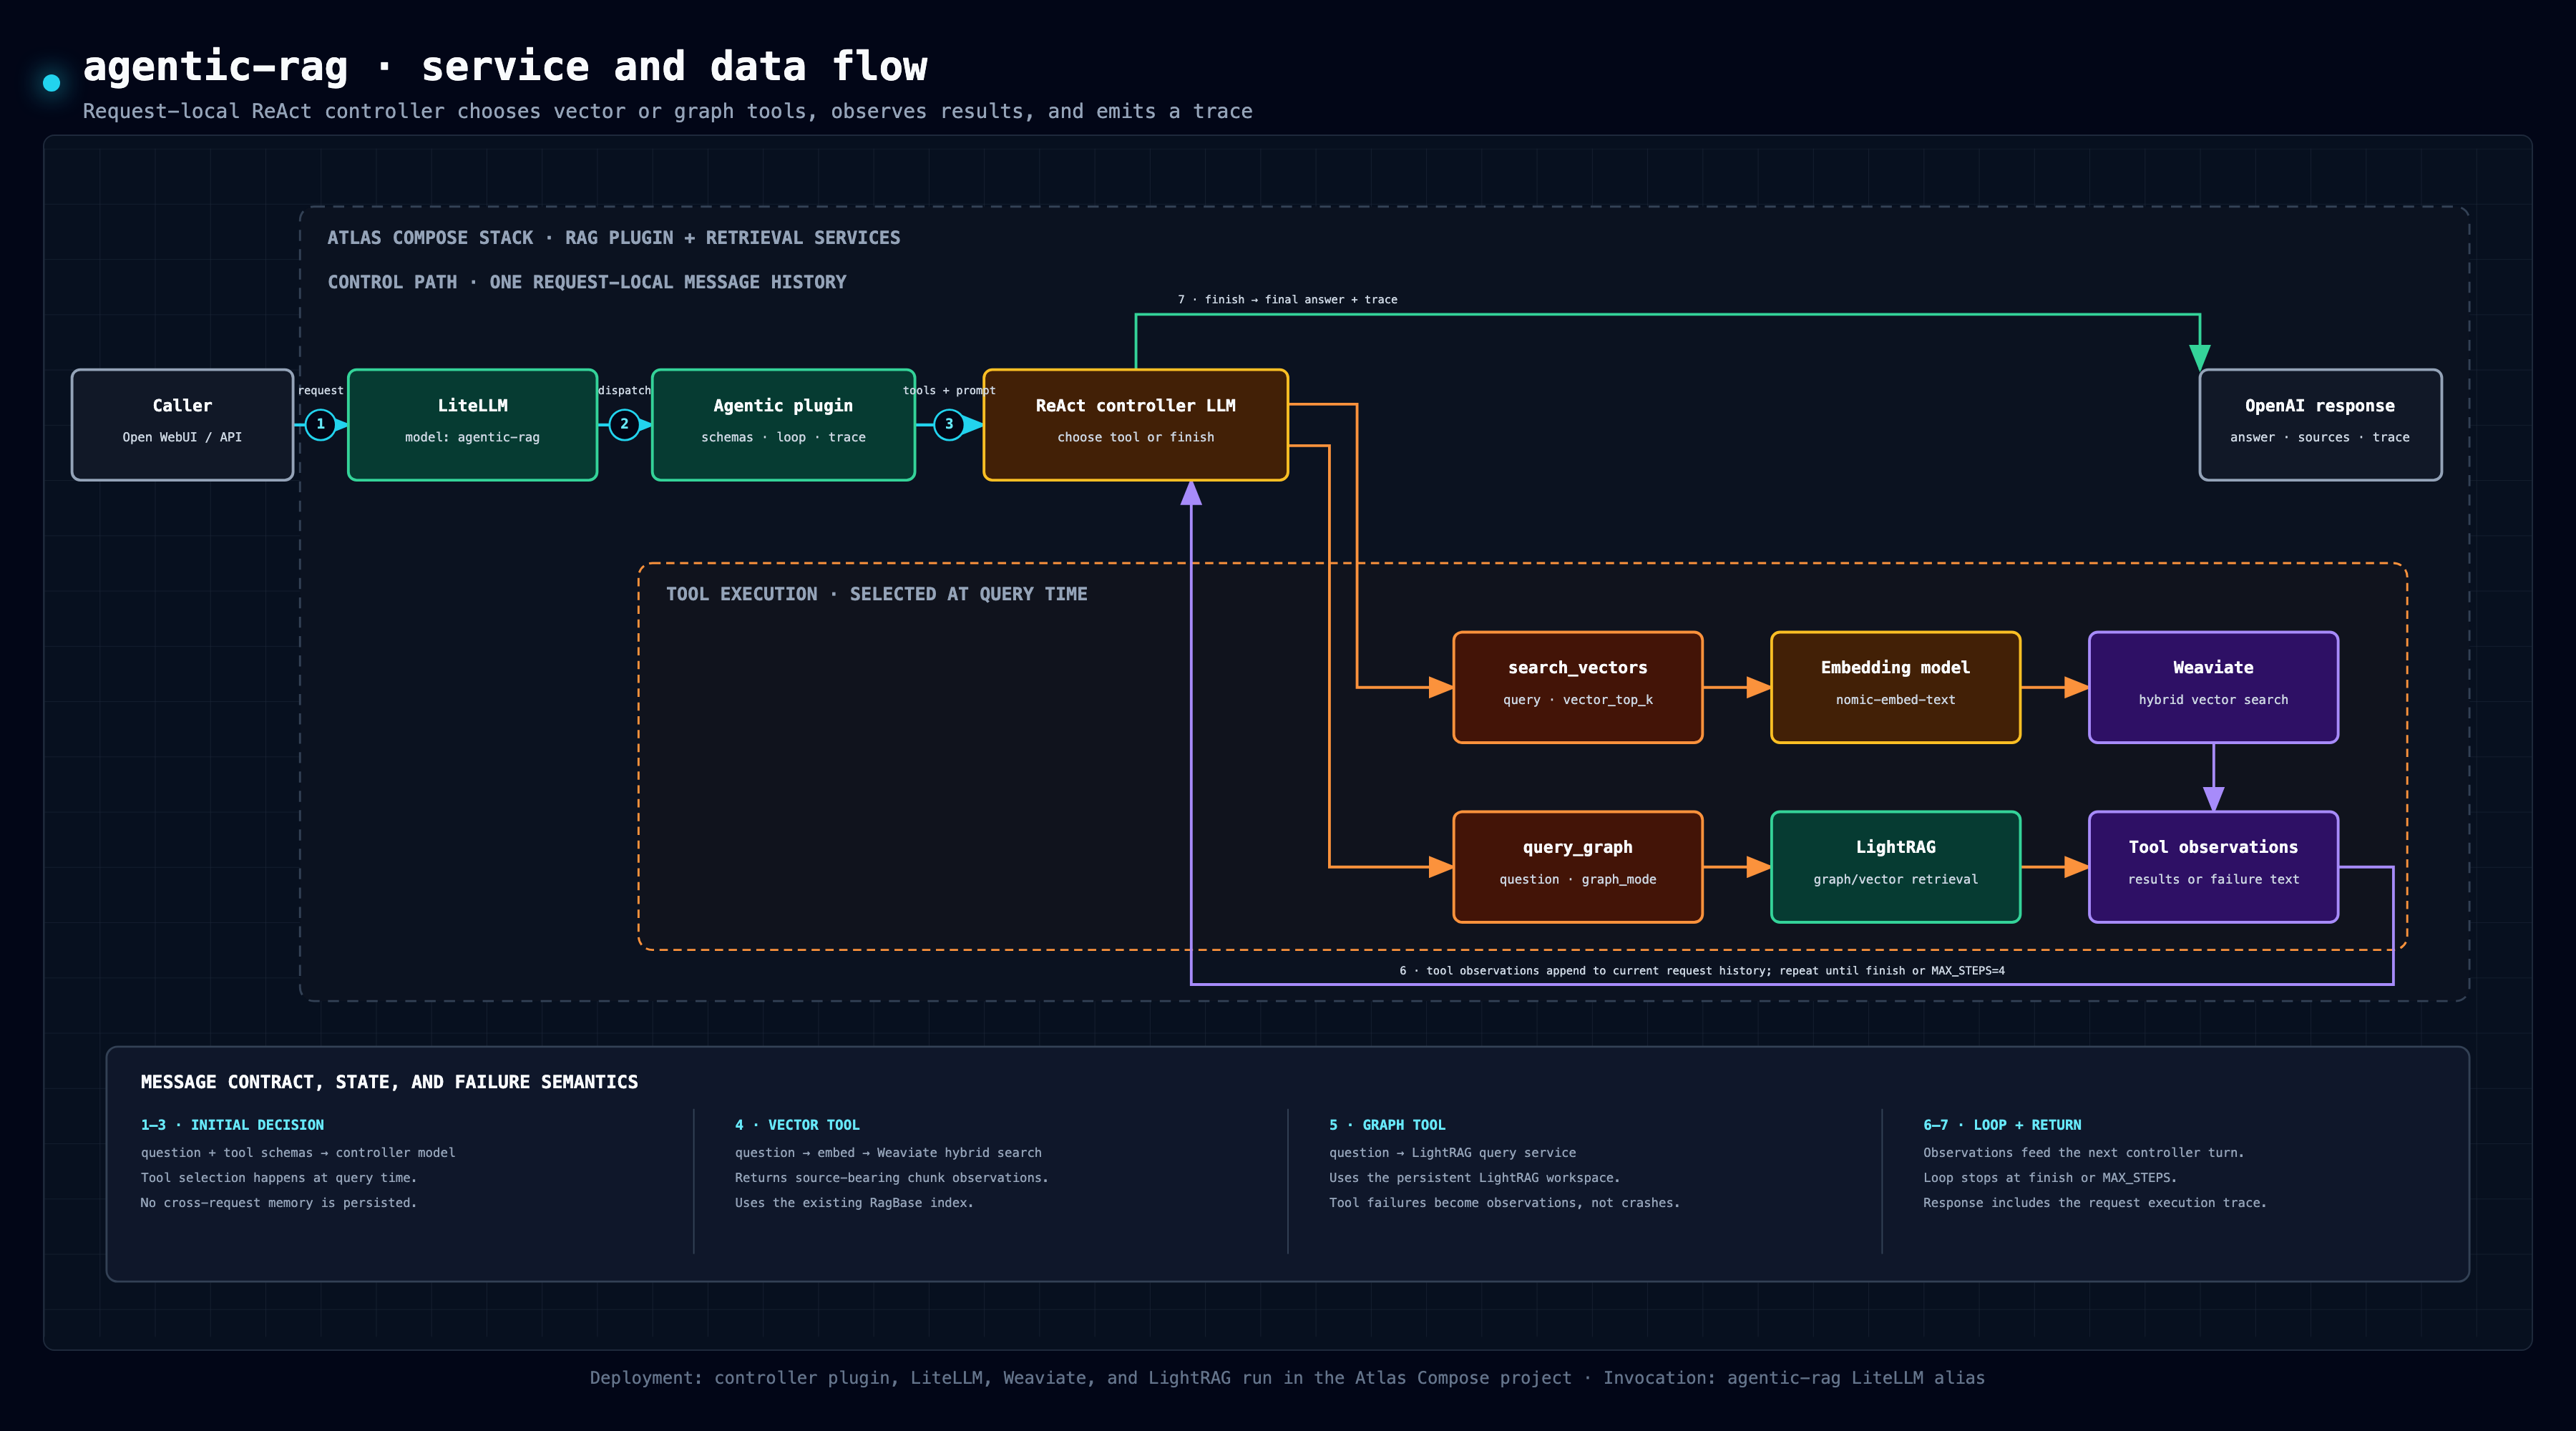Select the Agentic plugin node
The width and height of the screenshot is (2576, 1431).
(x=783, y=425)
